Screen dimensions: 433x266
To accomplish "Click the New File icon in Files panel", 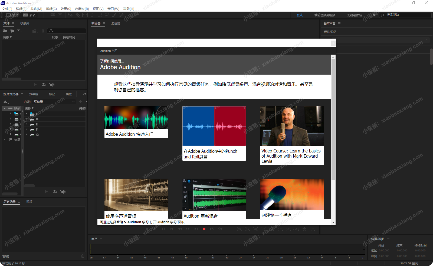I will pos(19,31).
